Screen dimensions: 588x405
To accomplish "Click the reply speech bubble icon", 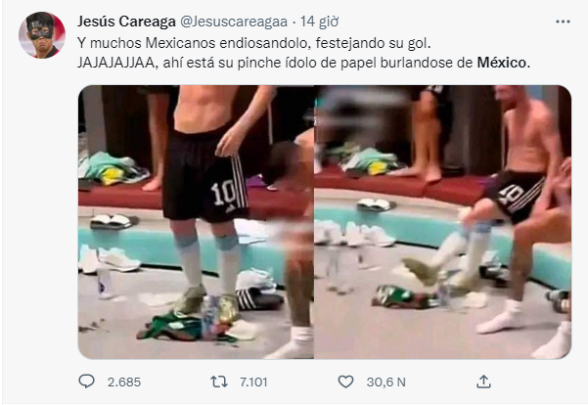I will pyautogui.click(x=86, y=382).
